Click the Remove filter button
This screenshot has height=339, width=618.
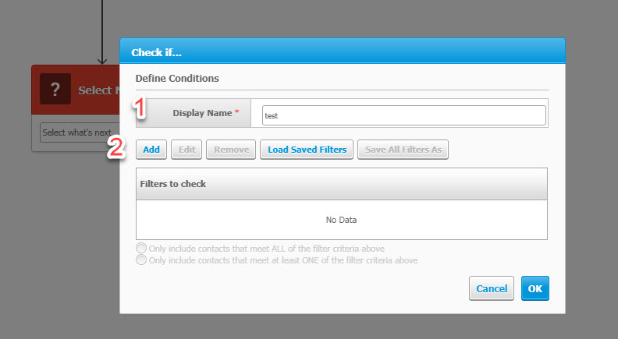231,150
